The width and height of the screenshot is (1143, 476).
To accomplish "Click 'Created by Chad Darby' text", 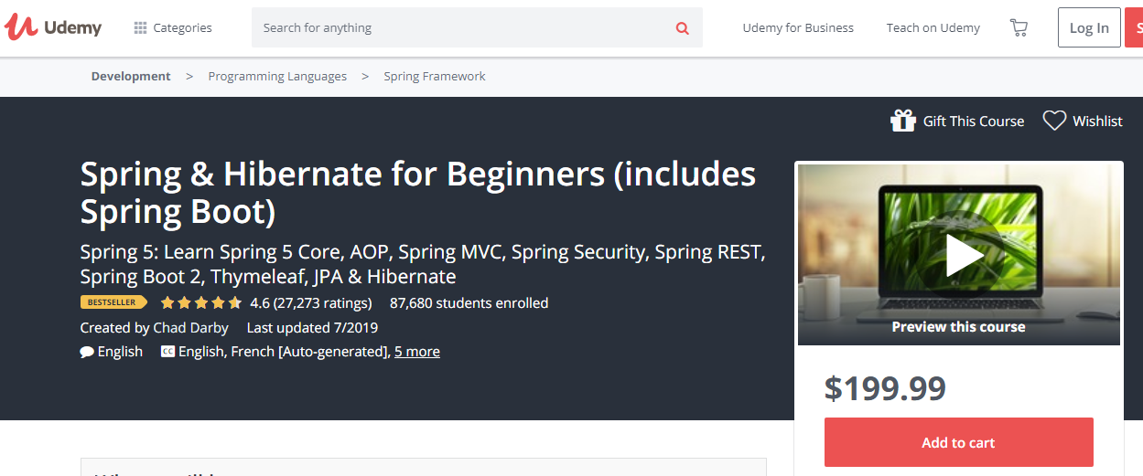I will [153, 327].
